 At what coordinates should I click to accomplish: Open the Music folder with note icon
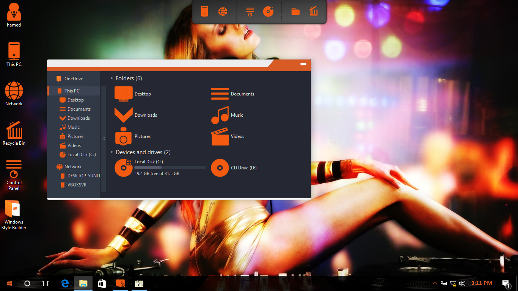click(x=220, y=115)
